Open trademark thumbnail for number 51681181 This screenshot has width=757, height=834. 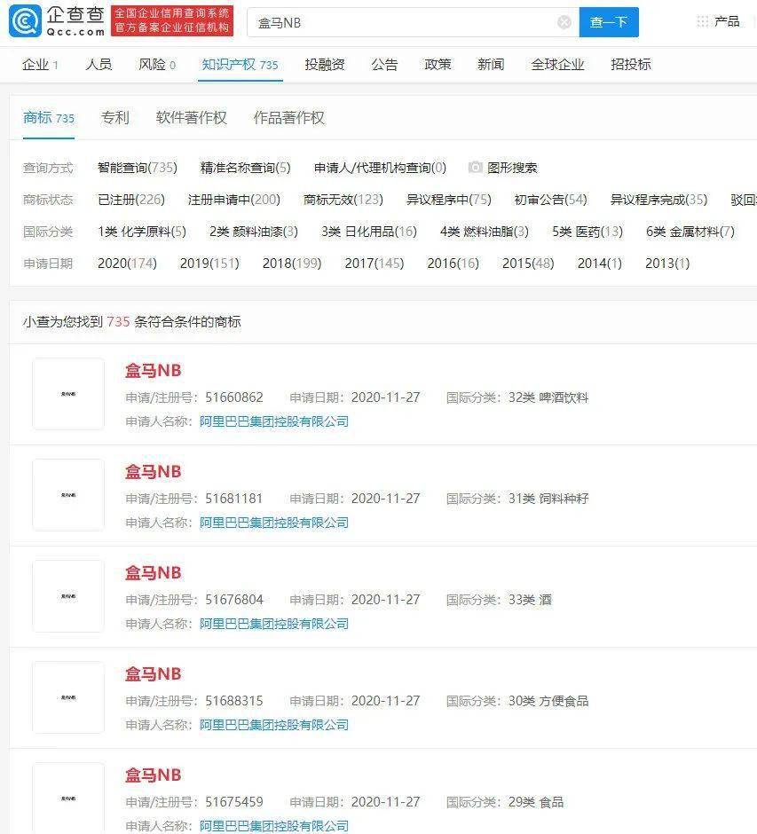[x=68, y=495]
